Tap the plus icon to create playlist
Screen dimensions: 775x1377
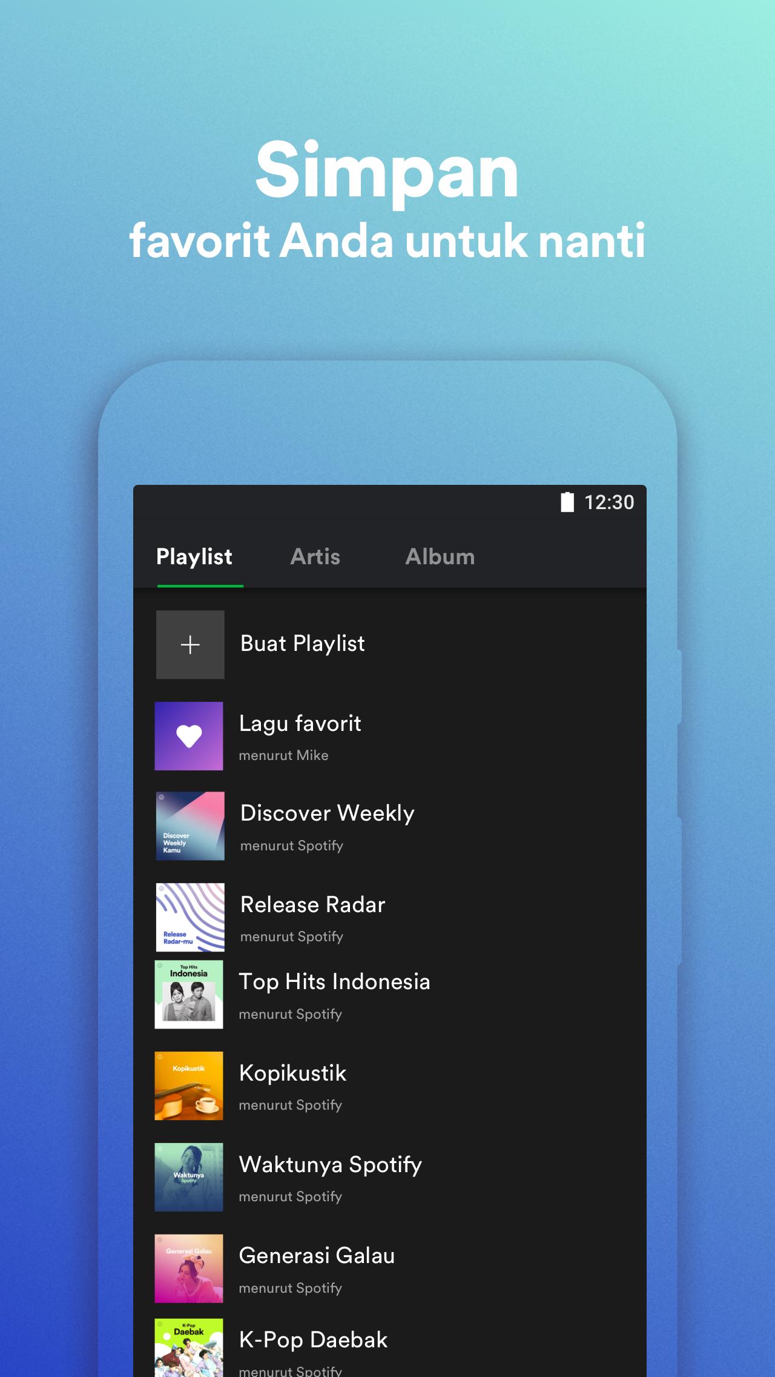click(x=190, y=644)
